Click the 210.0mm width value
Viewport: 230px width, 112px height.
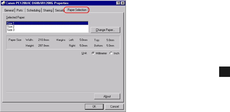click(44, 40)
